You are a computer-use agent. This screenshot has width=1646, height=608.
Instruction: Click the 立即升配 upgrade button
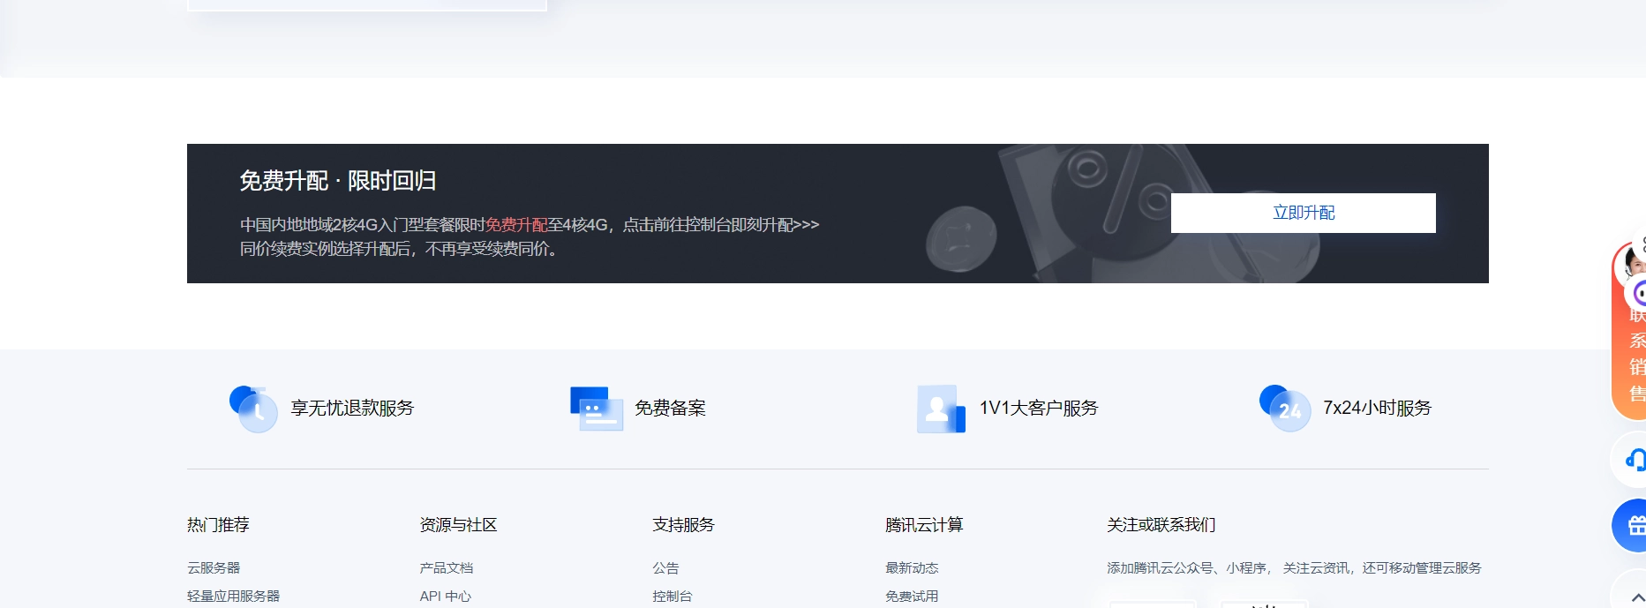pos(1303,213)
